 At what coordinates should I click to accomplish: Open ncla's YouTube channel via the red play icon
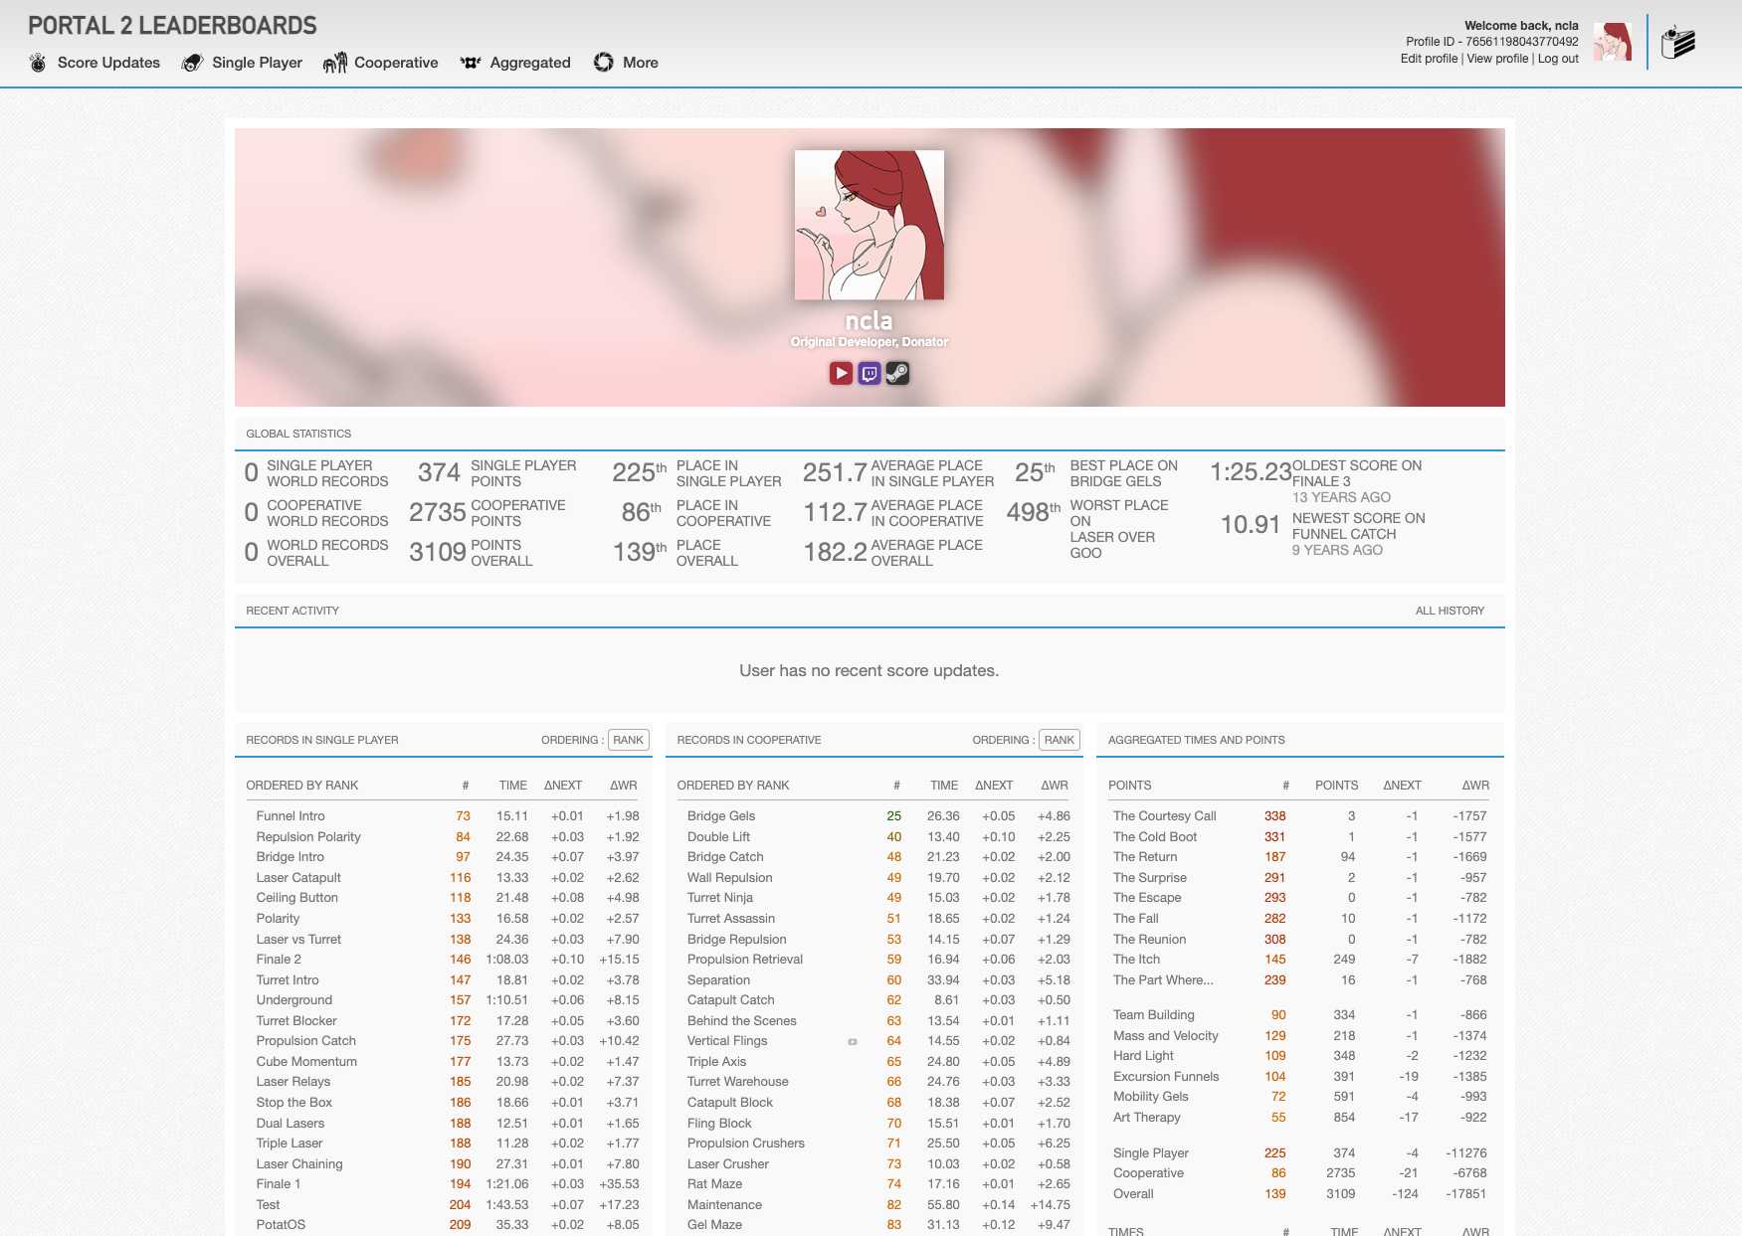coord(839,373)
